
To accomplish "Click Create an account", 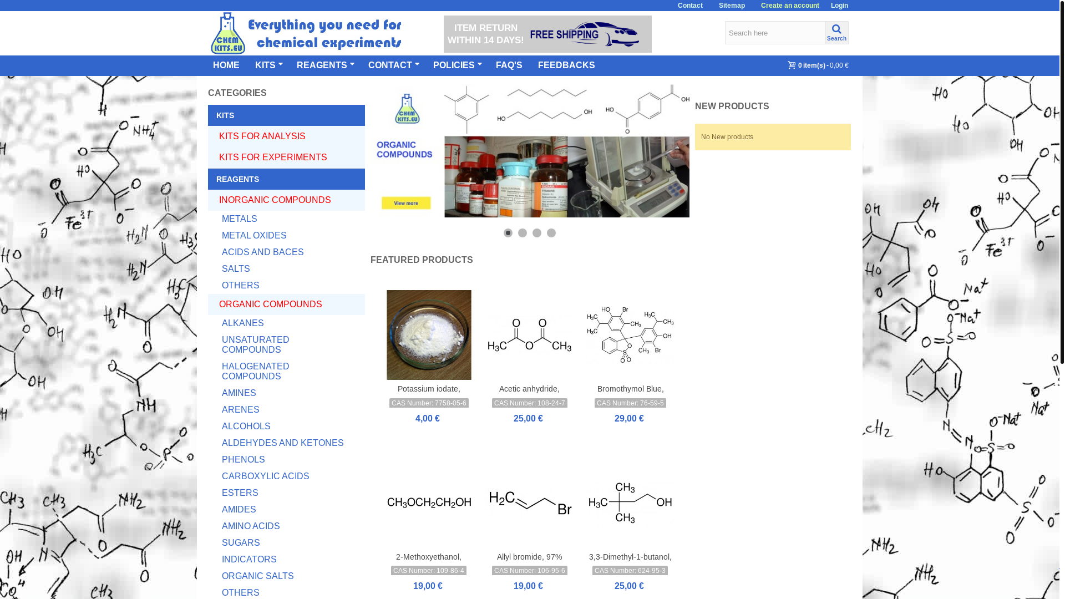I will [x=790, y=6].
